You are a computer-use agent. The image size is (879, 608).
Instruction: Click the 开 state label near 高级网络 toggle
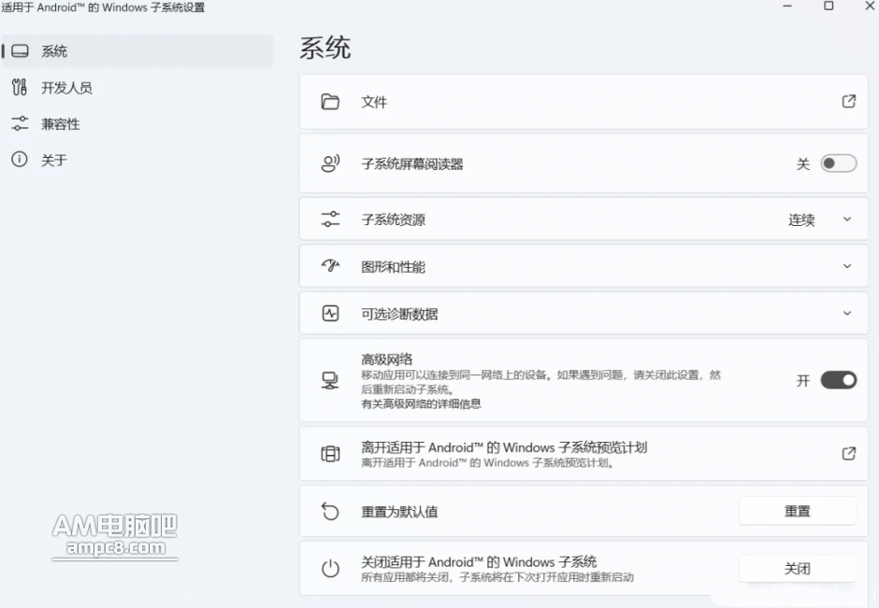pos(802,381)
